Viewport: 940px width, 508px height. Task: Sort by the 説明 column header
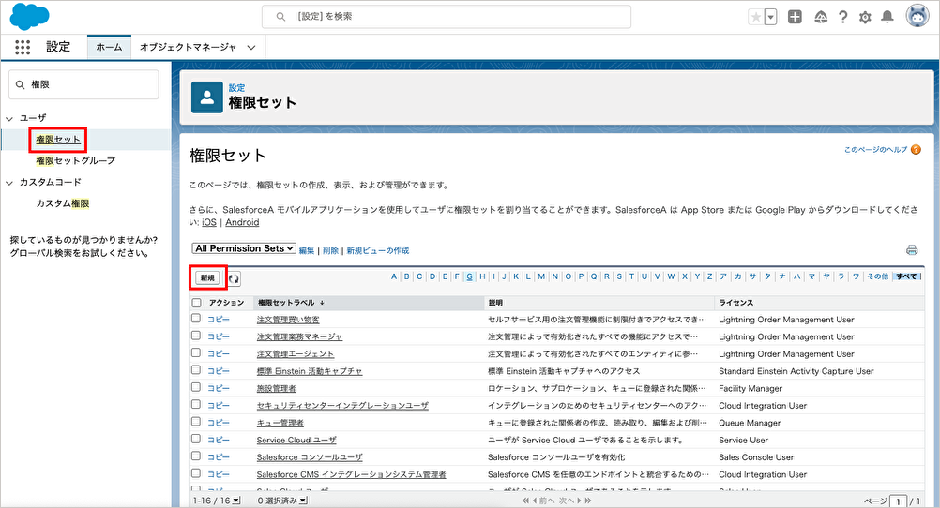495,303
